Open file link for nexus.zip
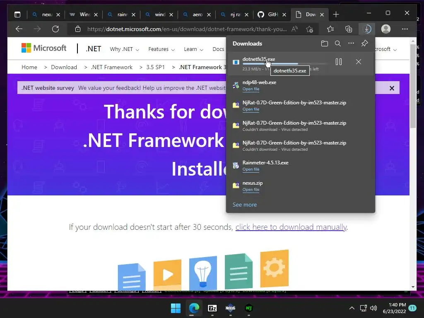424x318 pixels. (251, 190)
